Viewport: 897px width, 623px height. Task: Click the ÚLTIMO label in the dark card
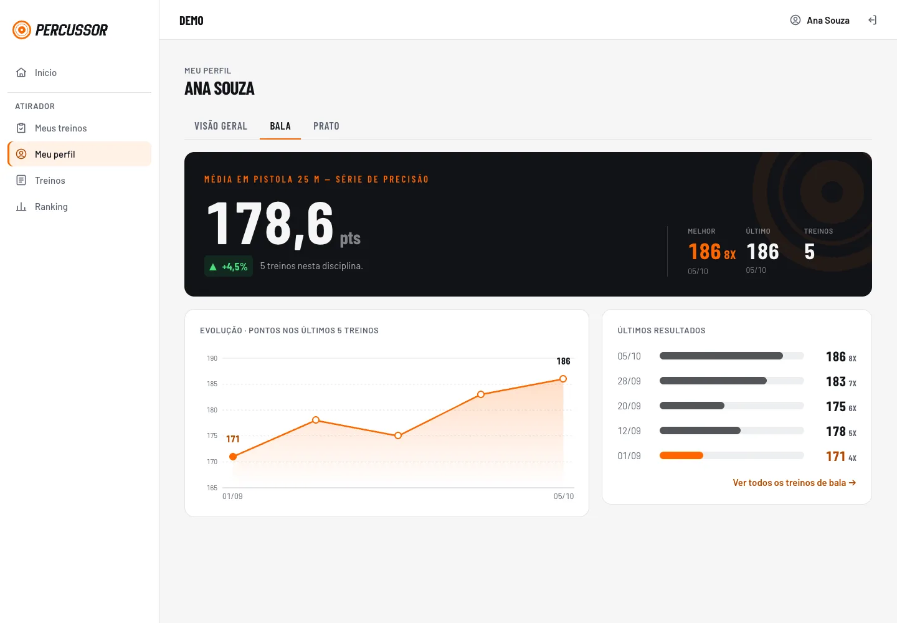(758, 231)
